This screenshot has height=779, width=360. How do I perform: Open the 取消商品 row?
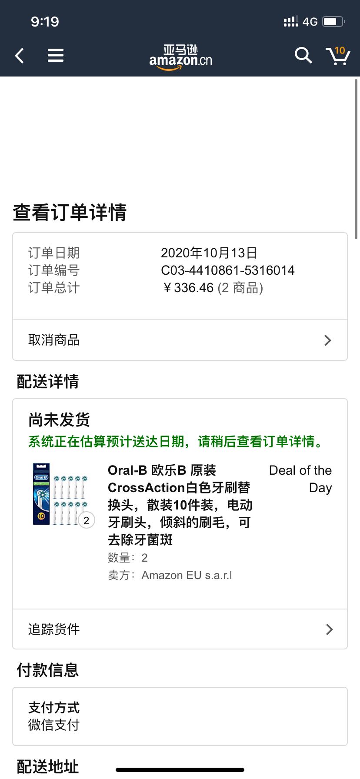click(x=180, y=340)
